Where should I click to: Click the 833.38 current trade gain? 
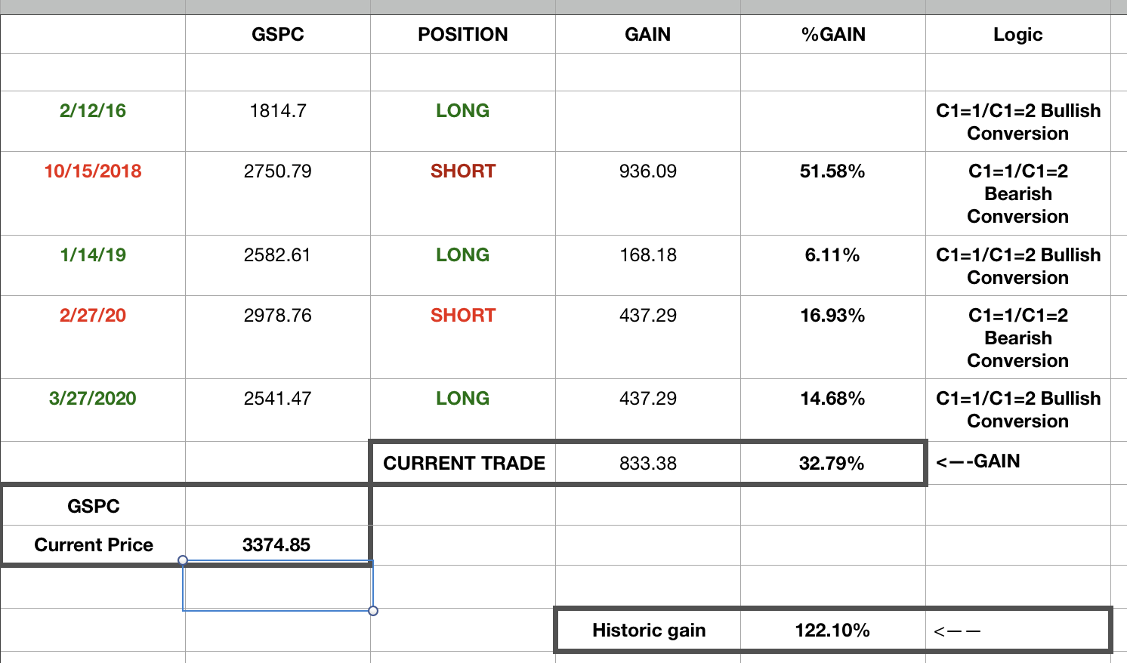[648, 464]
